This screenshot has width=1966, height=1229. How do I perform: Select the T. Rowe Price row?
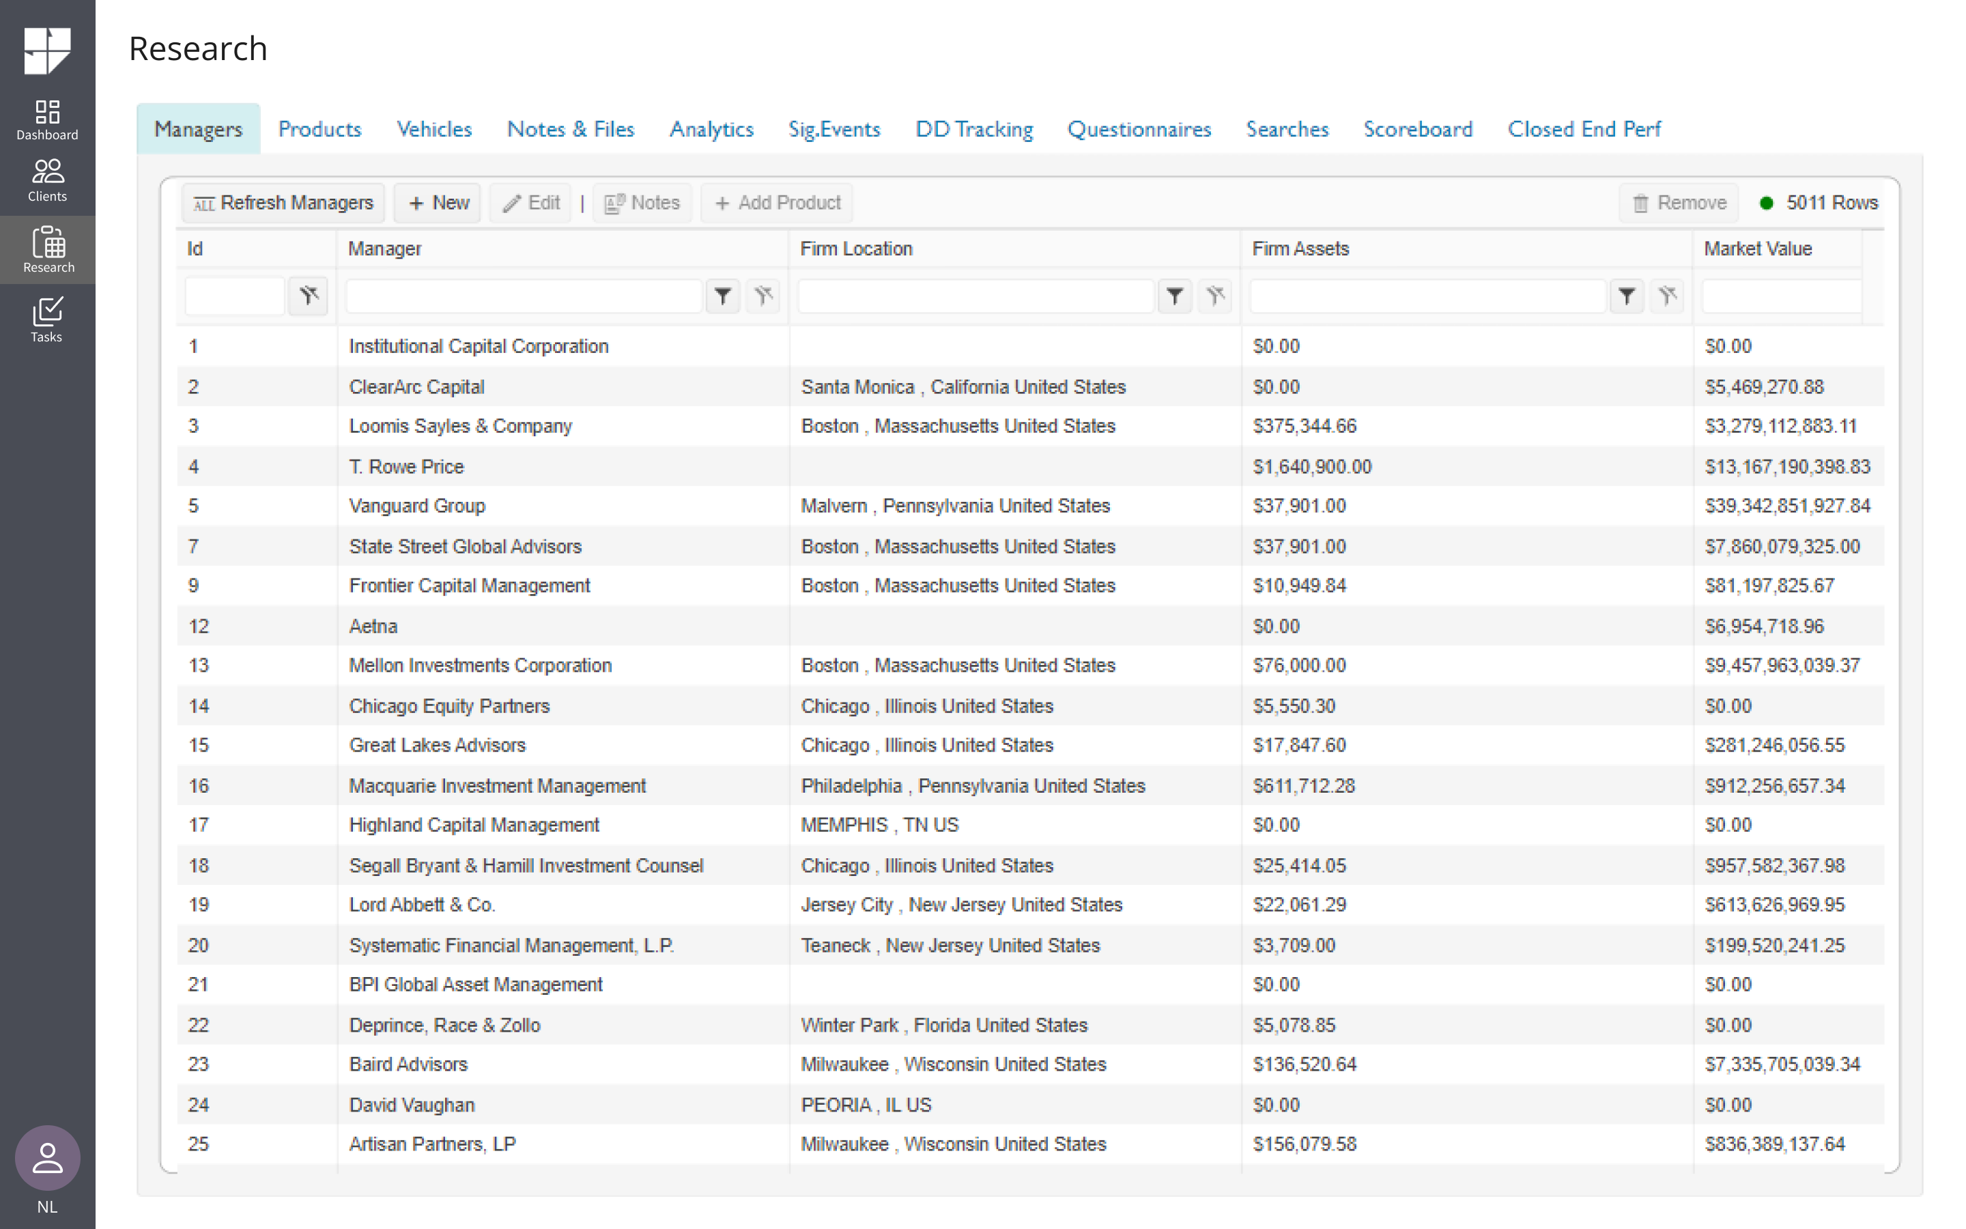coord(1030,466)
